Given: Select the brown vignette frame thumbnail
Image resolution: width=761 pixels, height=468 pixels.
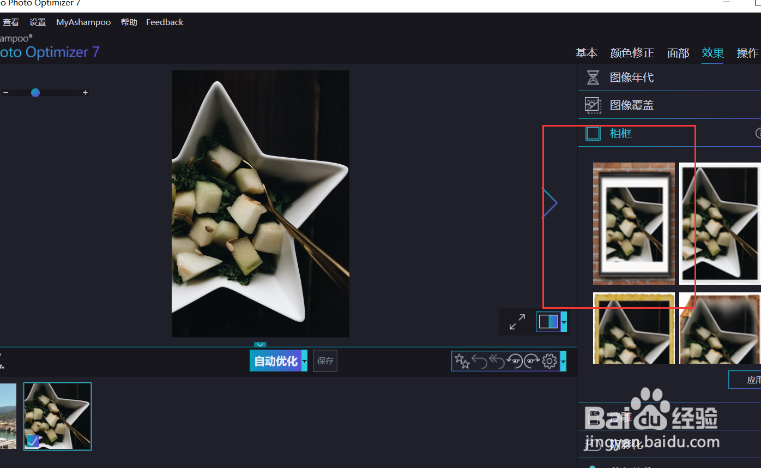Looking at the screenshot, I should pyautogui.click(x=720, y=328).
